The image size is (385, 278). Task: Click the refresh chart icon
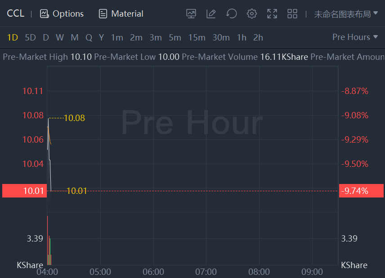coord(231,14)
